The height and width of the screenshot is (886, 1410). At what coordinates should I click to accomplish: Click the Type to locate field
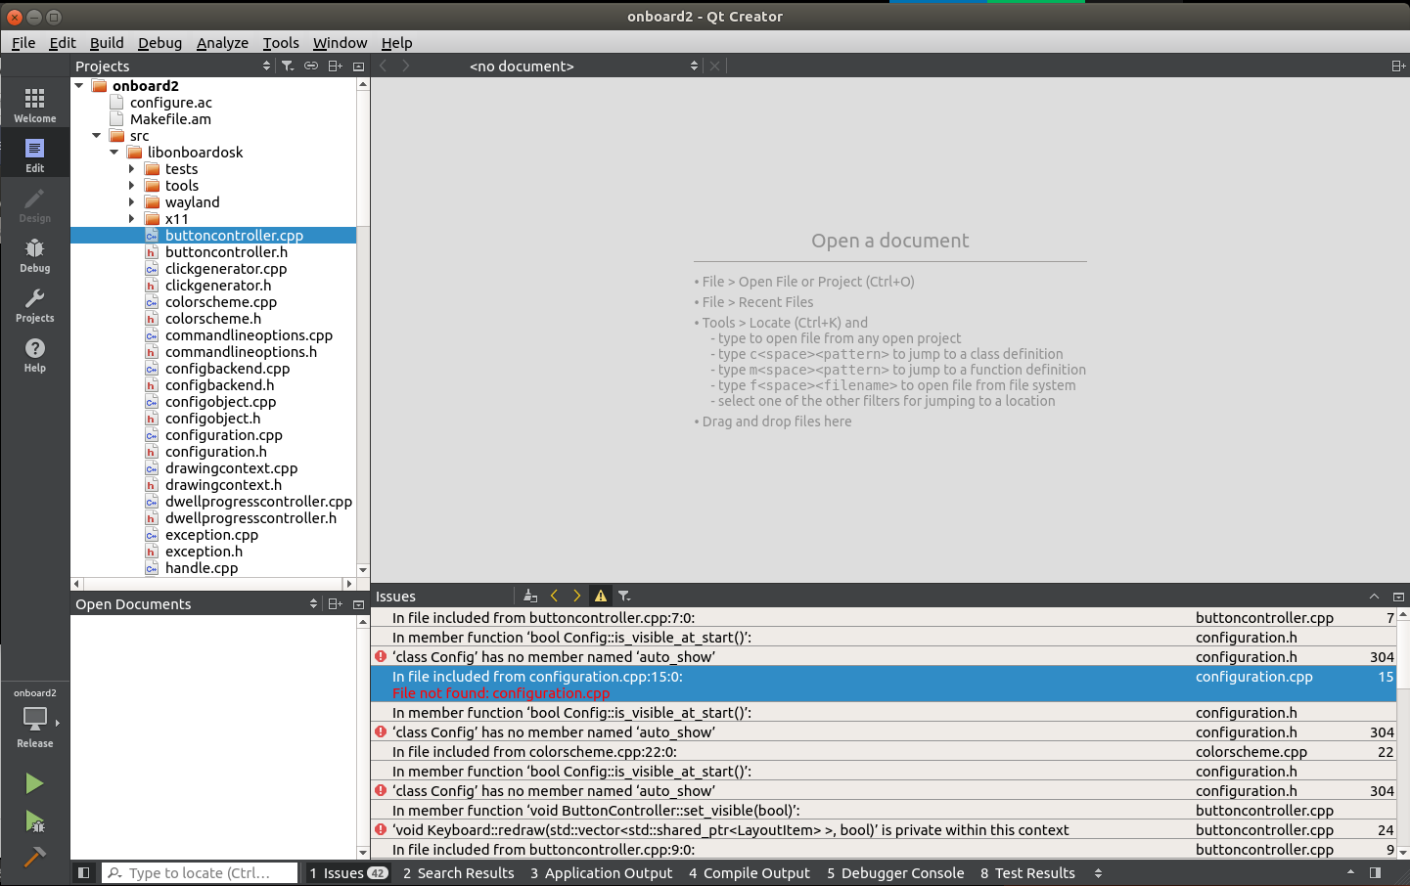pyautogui.click(x=200, y=873)
